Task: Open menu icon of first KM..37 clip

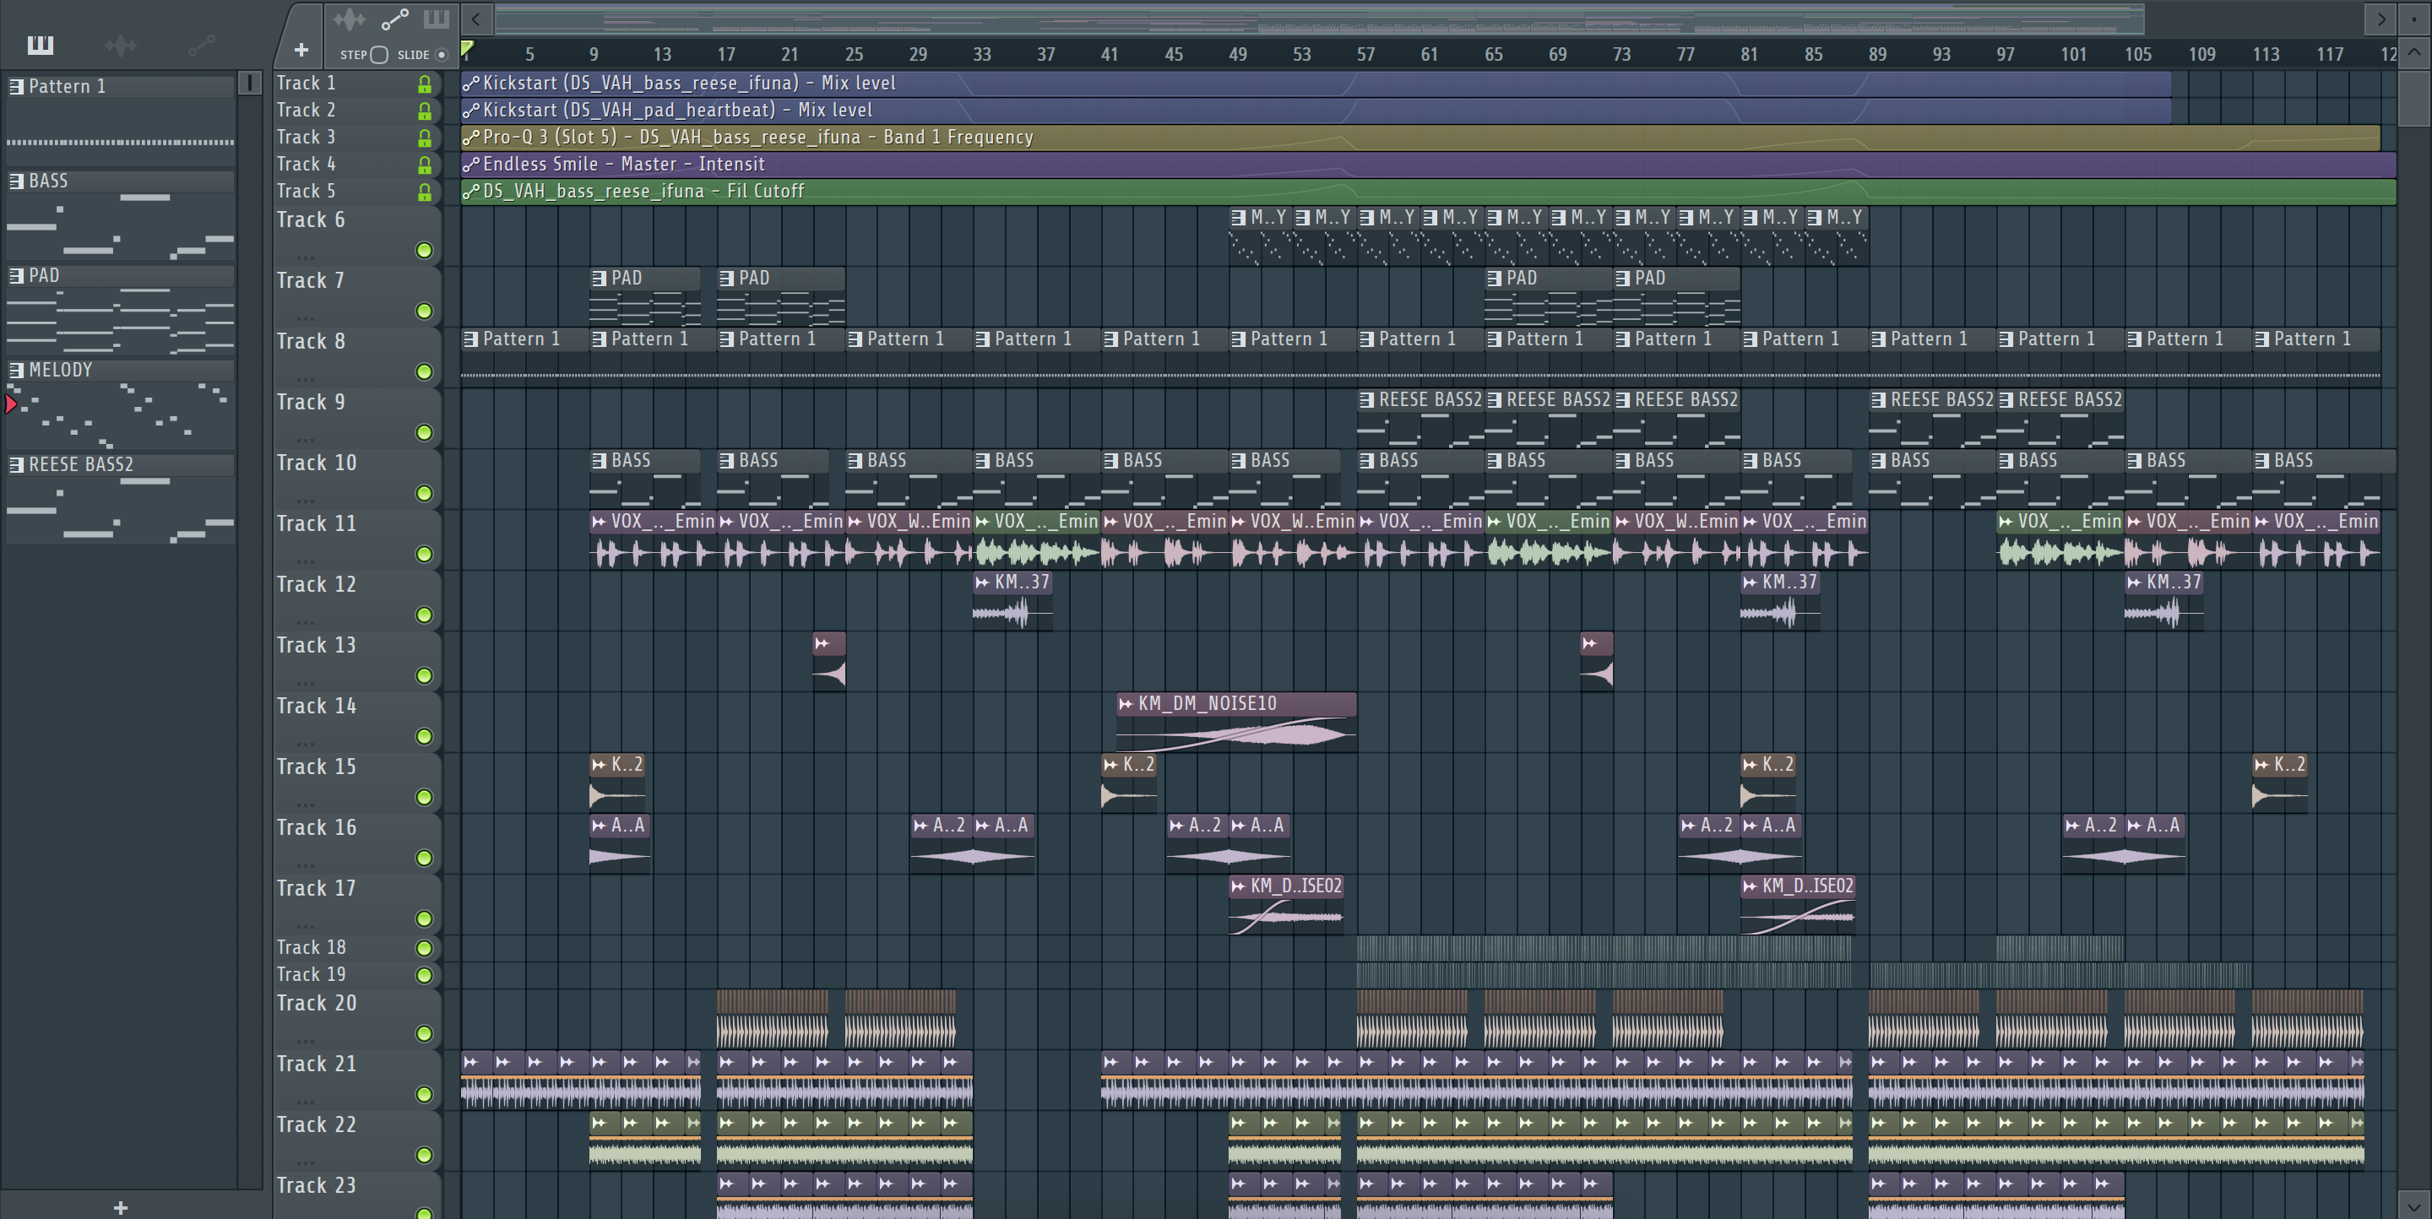Action: tap(982, 582)
